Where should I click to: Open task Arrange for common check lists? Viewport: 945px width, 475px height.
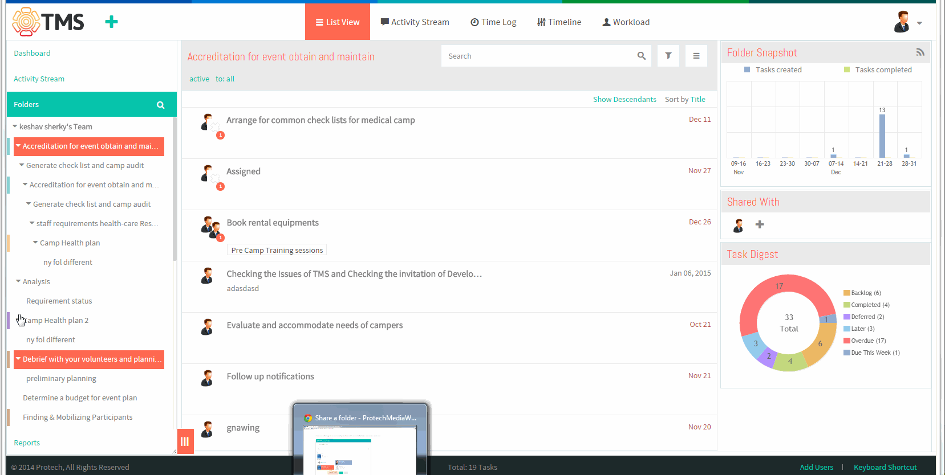coord(321,120)
